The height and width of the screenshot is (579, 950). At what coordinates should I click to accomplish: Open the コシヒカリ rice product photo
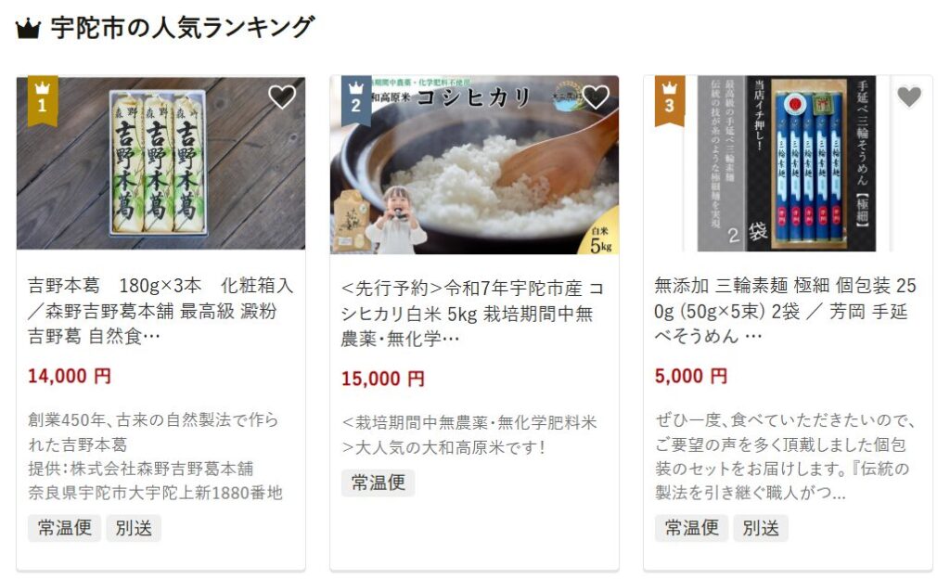click(x=474, y=165)
